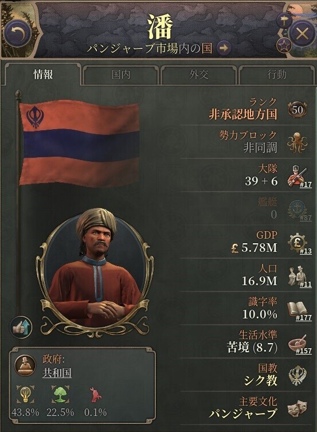Image resolution: width=317 pixels, height=432 pixels.
Task: Open the 共和国 government link
Action: (57, 372)
